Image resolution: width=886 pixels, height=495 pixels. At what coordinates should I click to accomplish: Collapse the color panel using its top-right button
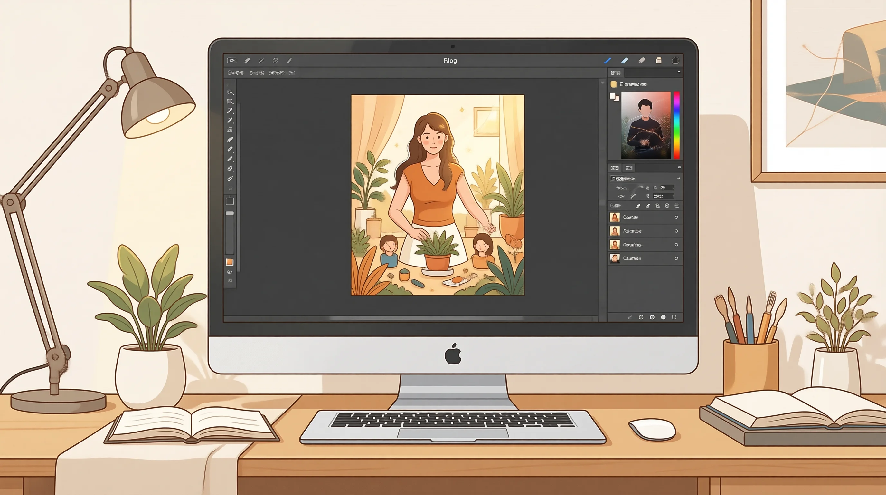pos(679,72)
